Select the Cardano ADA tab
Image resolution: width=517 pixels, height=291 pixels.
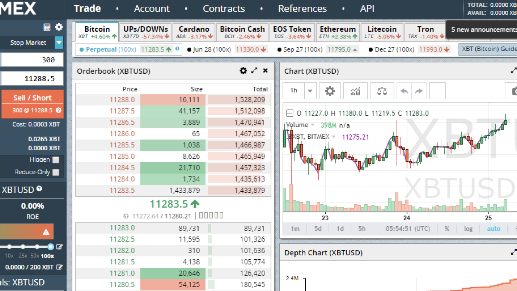[194, 32]
